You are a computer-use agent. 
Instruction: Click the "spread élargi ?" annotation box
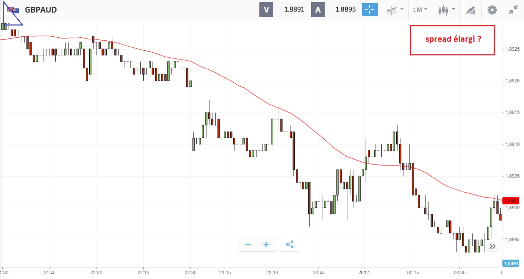point(452,40)
